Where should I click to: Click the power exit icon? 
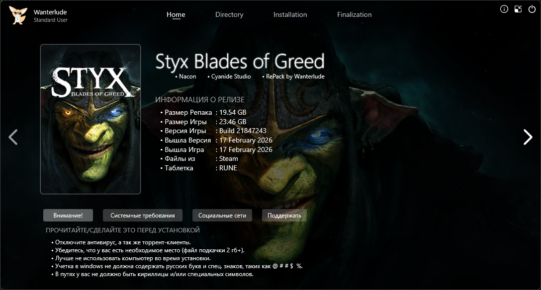click(532, 9)
